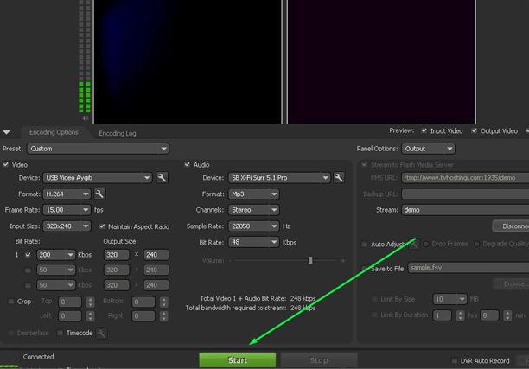Screen dimensions: 529x369
Task: Open Sample Rate 22050 dropdown
Action: click(x=254, y=226)
